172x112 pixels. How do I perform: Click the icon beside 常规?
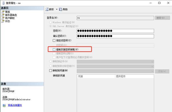click(3, 12)
